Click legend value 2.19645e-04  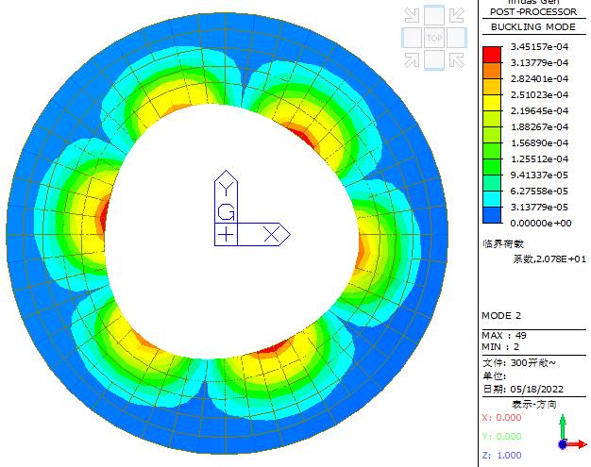pos(539,111)
